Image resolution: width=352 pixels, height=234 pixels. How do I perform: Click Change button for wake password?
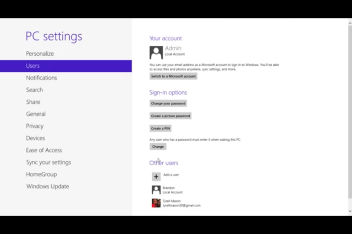(x=158, y=147)
